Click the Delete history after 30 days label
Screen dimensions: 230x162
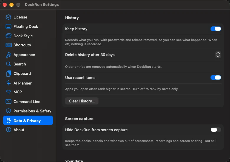90,55
